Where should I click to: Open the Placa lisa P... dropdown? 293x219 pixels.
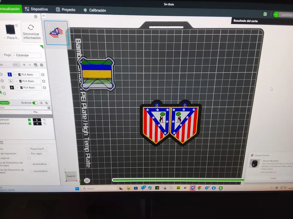[37, 149]
